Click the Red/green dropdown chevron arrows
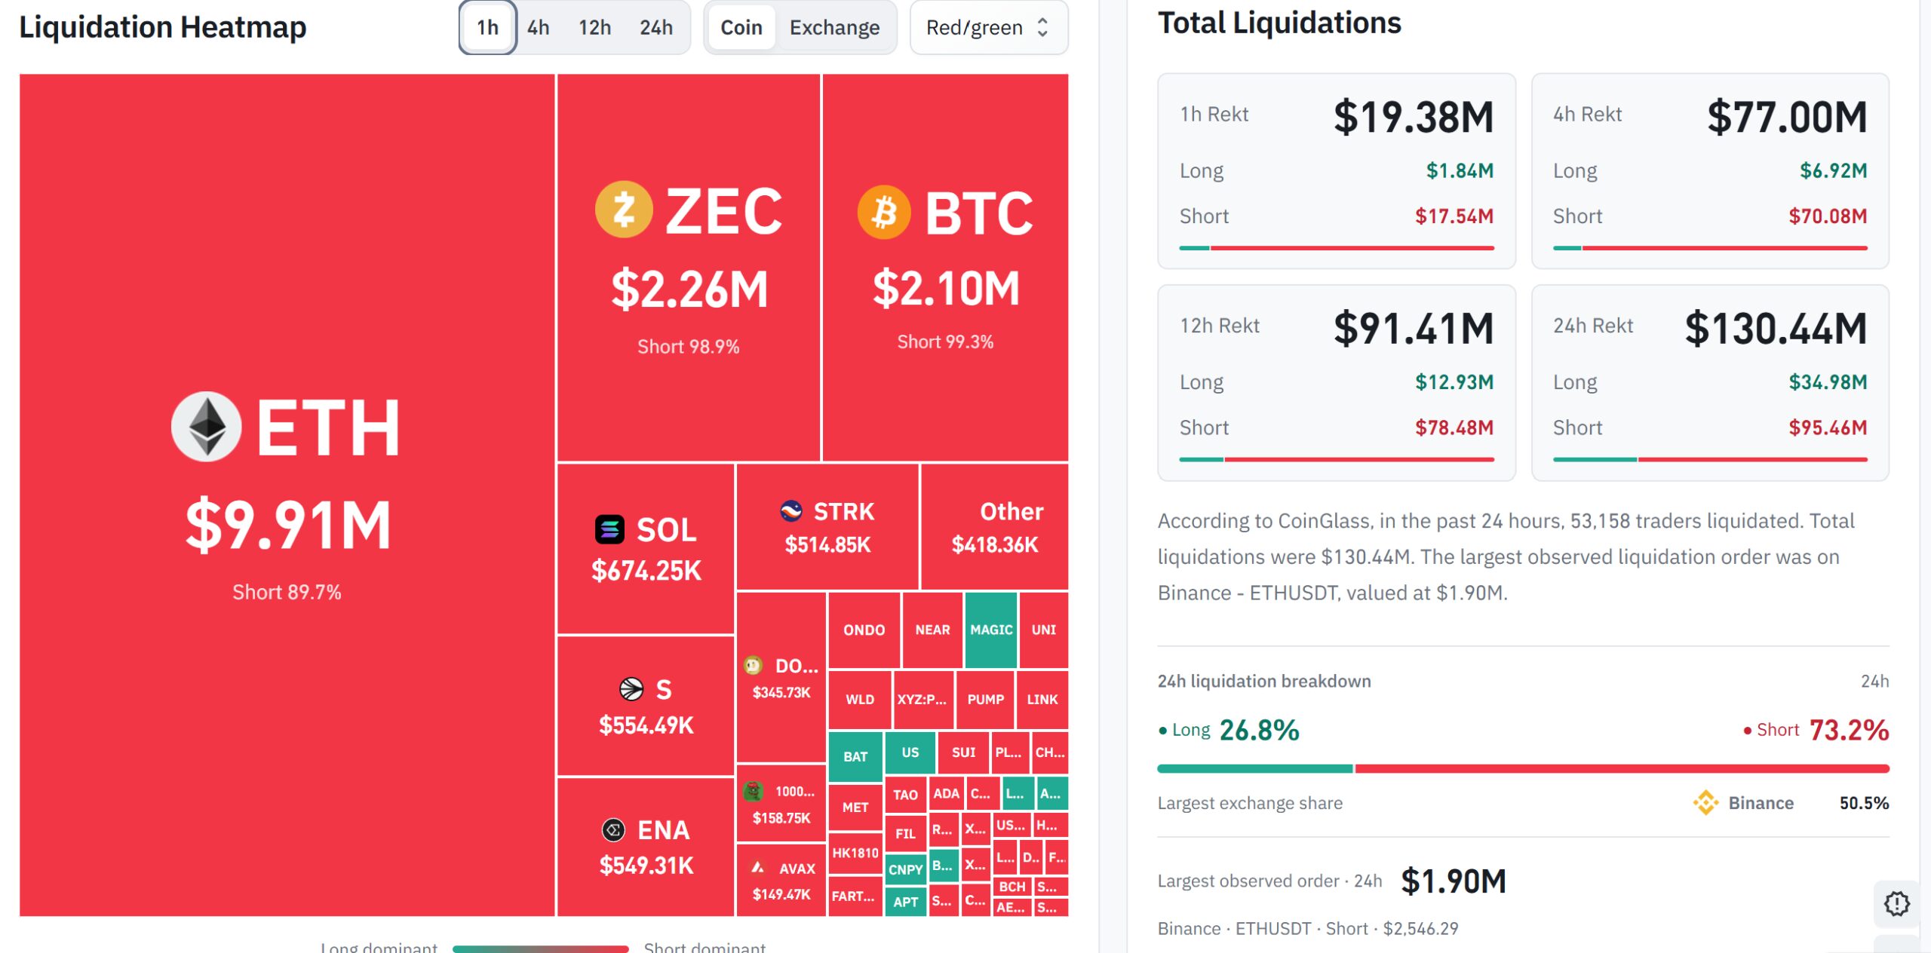 (x=1042, y=28)
